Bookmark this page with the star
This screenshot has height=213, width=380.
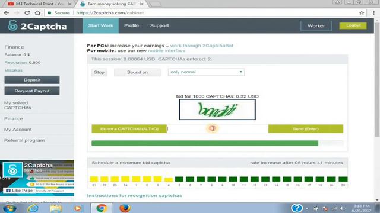[362, 13]
